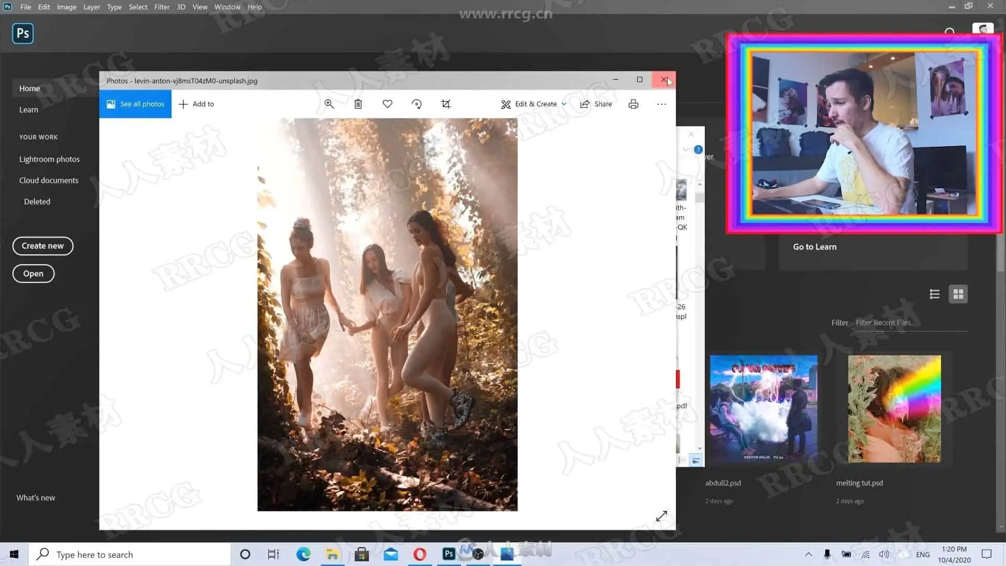Viewport: 1006px width, 566px height.
Task: Click the microphone tray icon
Action: tap(827, 554)
